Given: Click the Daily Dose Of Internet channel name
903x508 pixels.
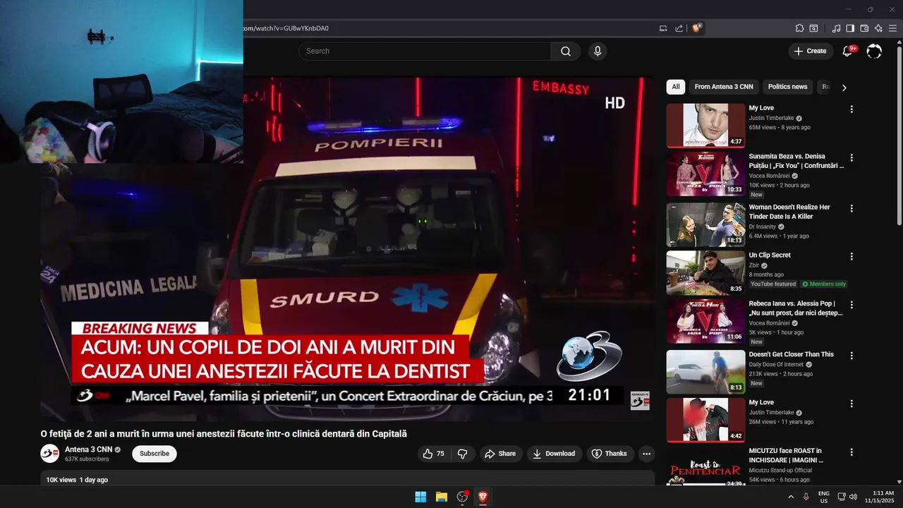Looking at the screenshot, I should point(777,365).
